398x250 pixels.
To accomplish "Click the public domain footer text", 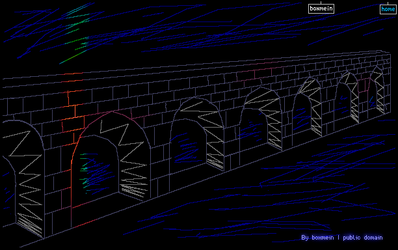I will tap(363, 238).
